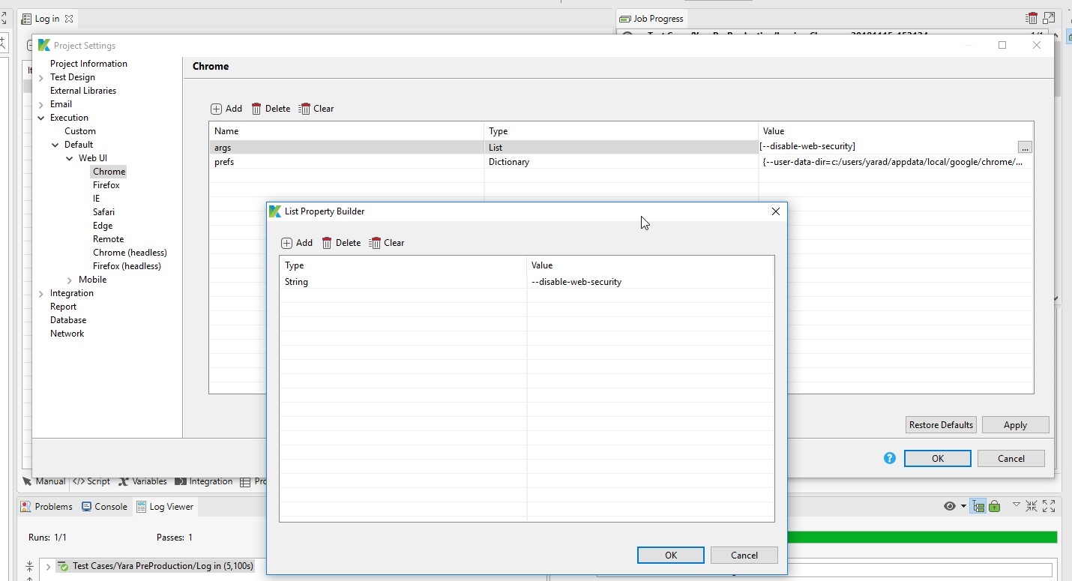Open the Problems tab
1072x581 pixels.
pos(46,507)
